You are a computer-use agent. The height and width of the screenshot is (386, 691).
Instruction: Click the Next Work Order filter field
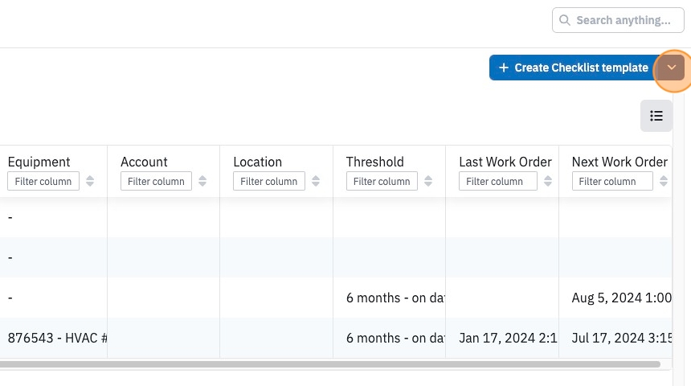click(612, 181)
